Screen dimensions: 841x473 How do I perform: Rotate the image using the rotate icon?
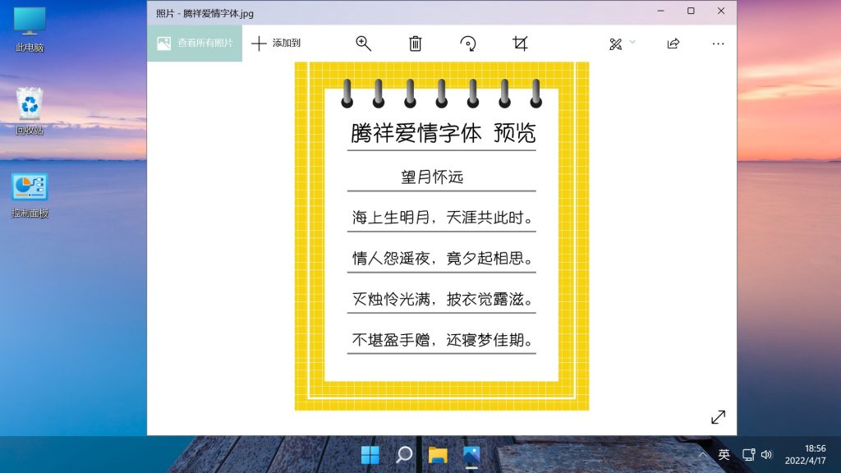point(468,44)
